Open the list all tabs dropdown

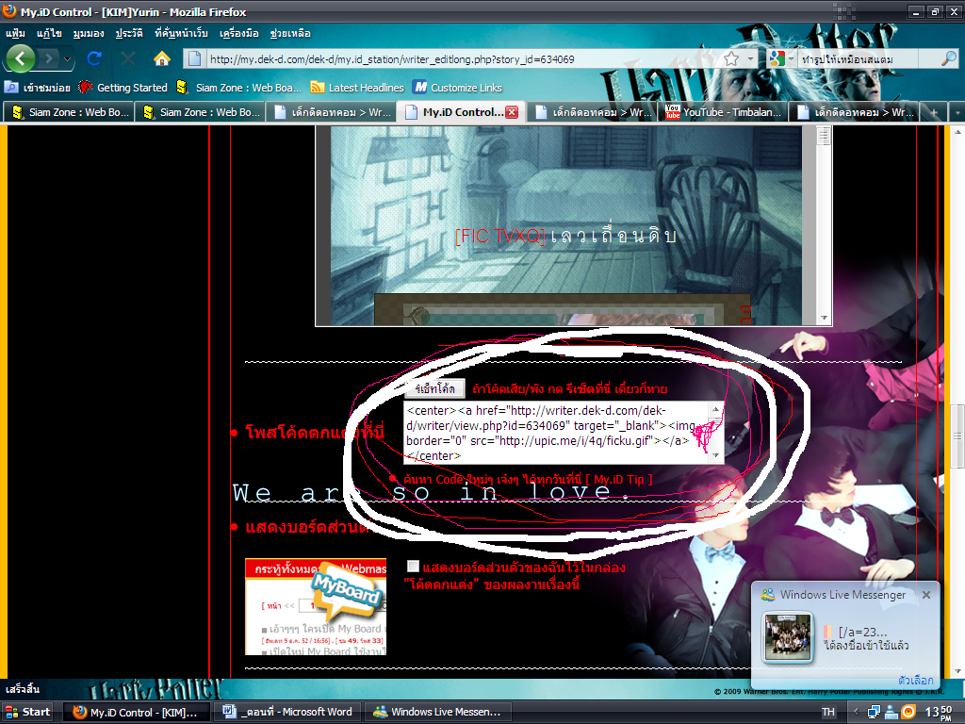[957, 112]
